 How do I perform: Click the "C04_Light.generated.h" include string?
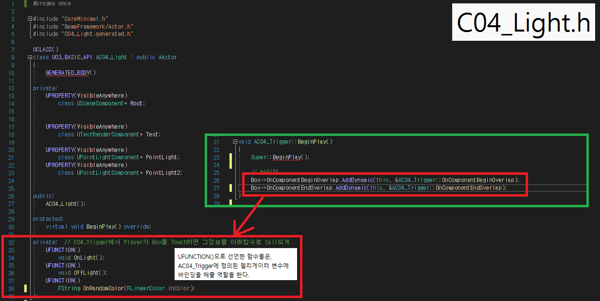point(98,34)
